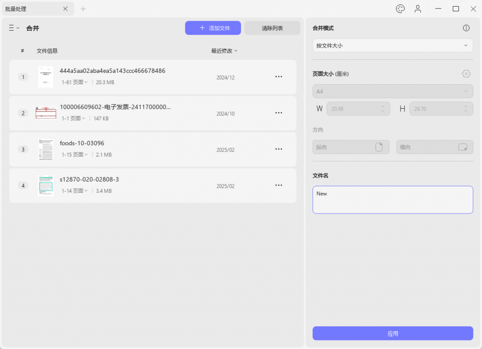Click the 添加文件 button
Screen dimensions: 482x349
[x=213, y=28]
